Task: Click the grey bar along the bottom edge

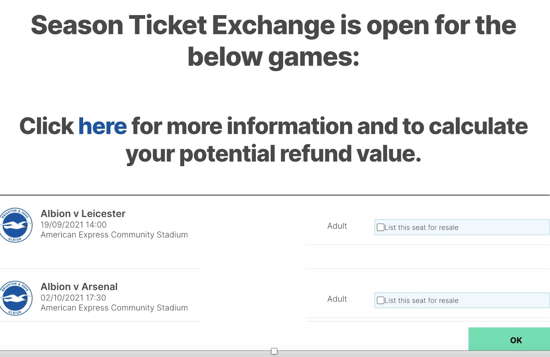Action: pyautogui.click(x=275, y=354)
